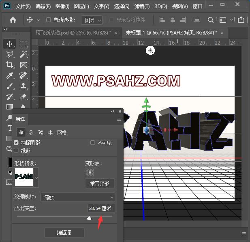This screenshot has height=242, width=250.
Task: Click 重置变形 button
Action: [x=100, y=184]
